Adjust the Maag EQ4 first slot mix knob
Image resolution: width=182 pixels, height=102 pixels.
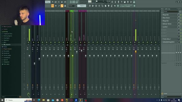pyautogui.click(x=179, y=15)
